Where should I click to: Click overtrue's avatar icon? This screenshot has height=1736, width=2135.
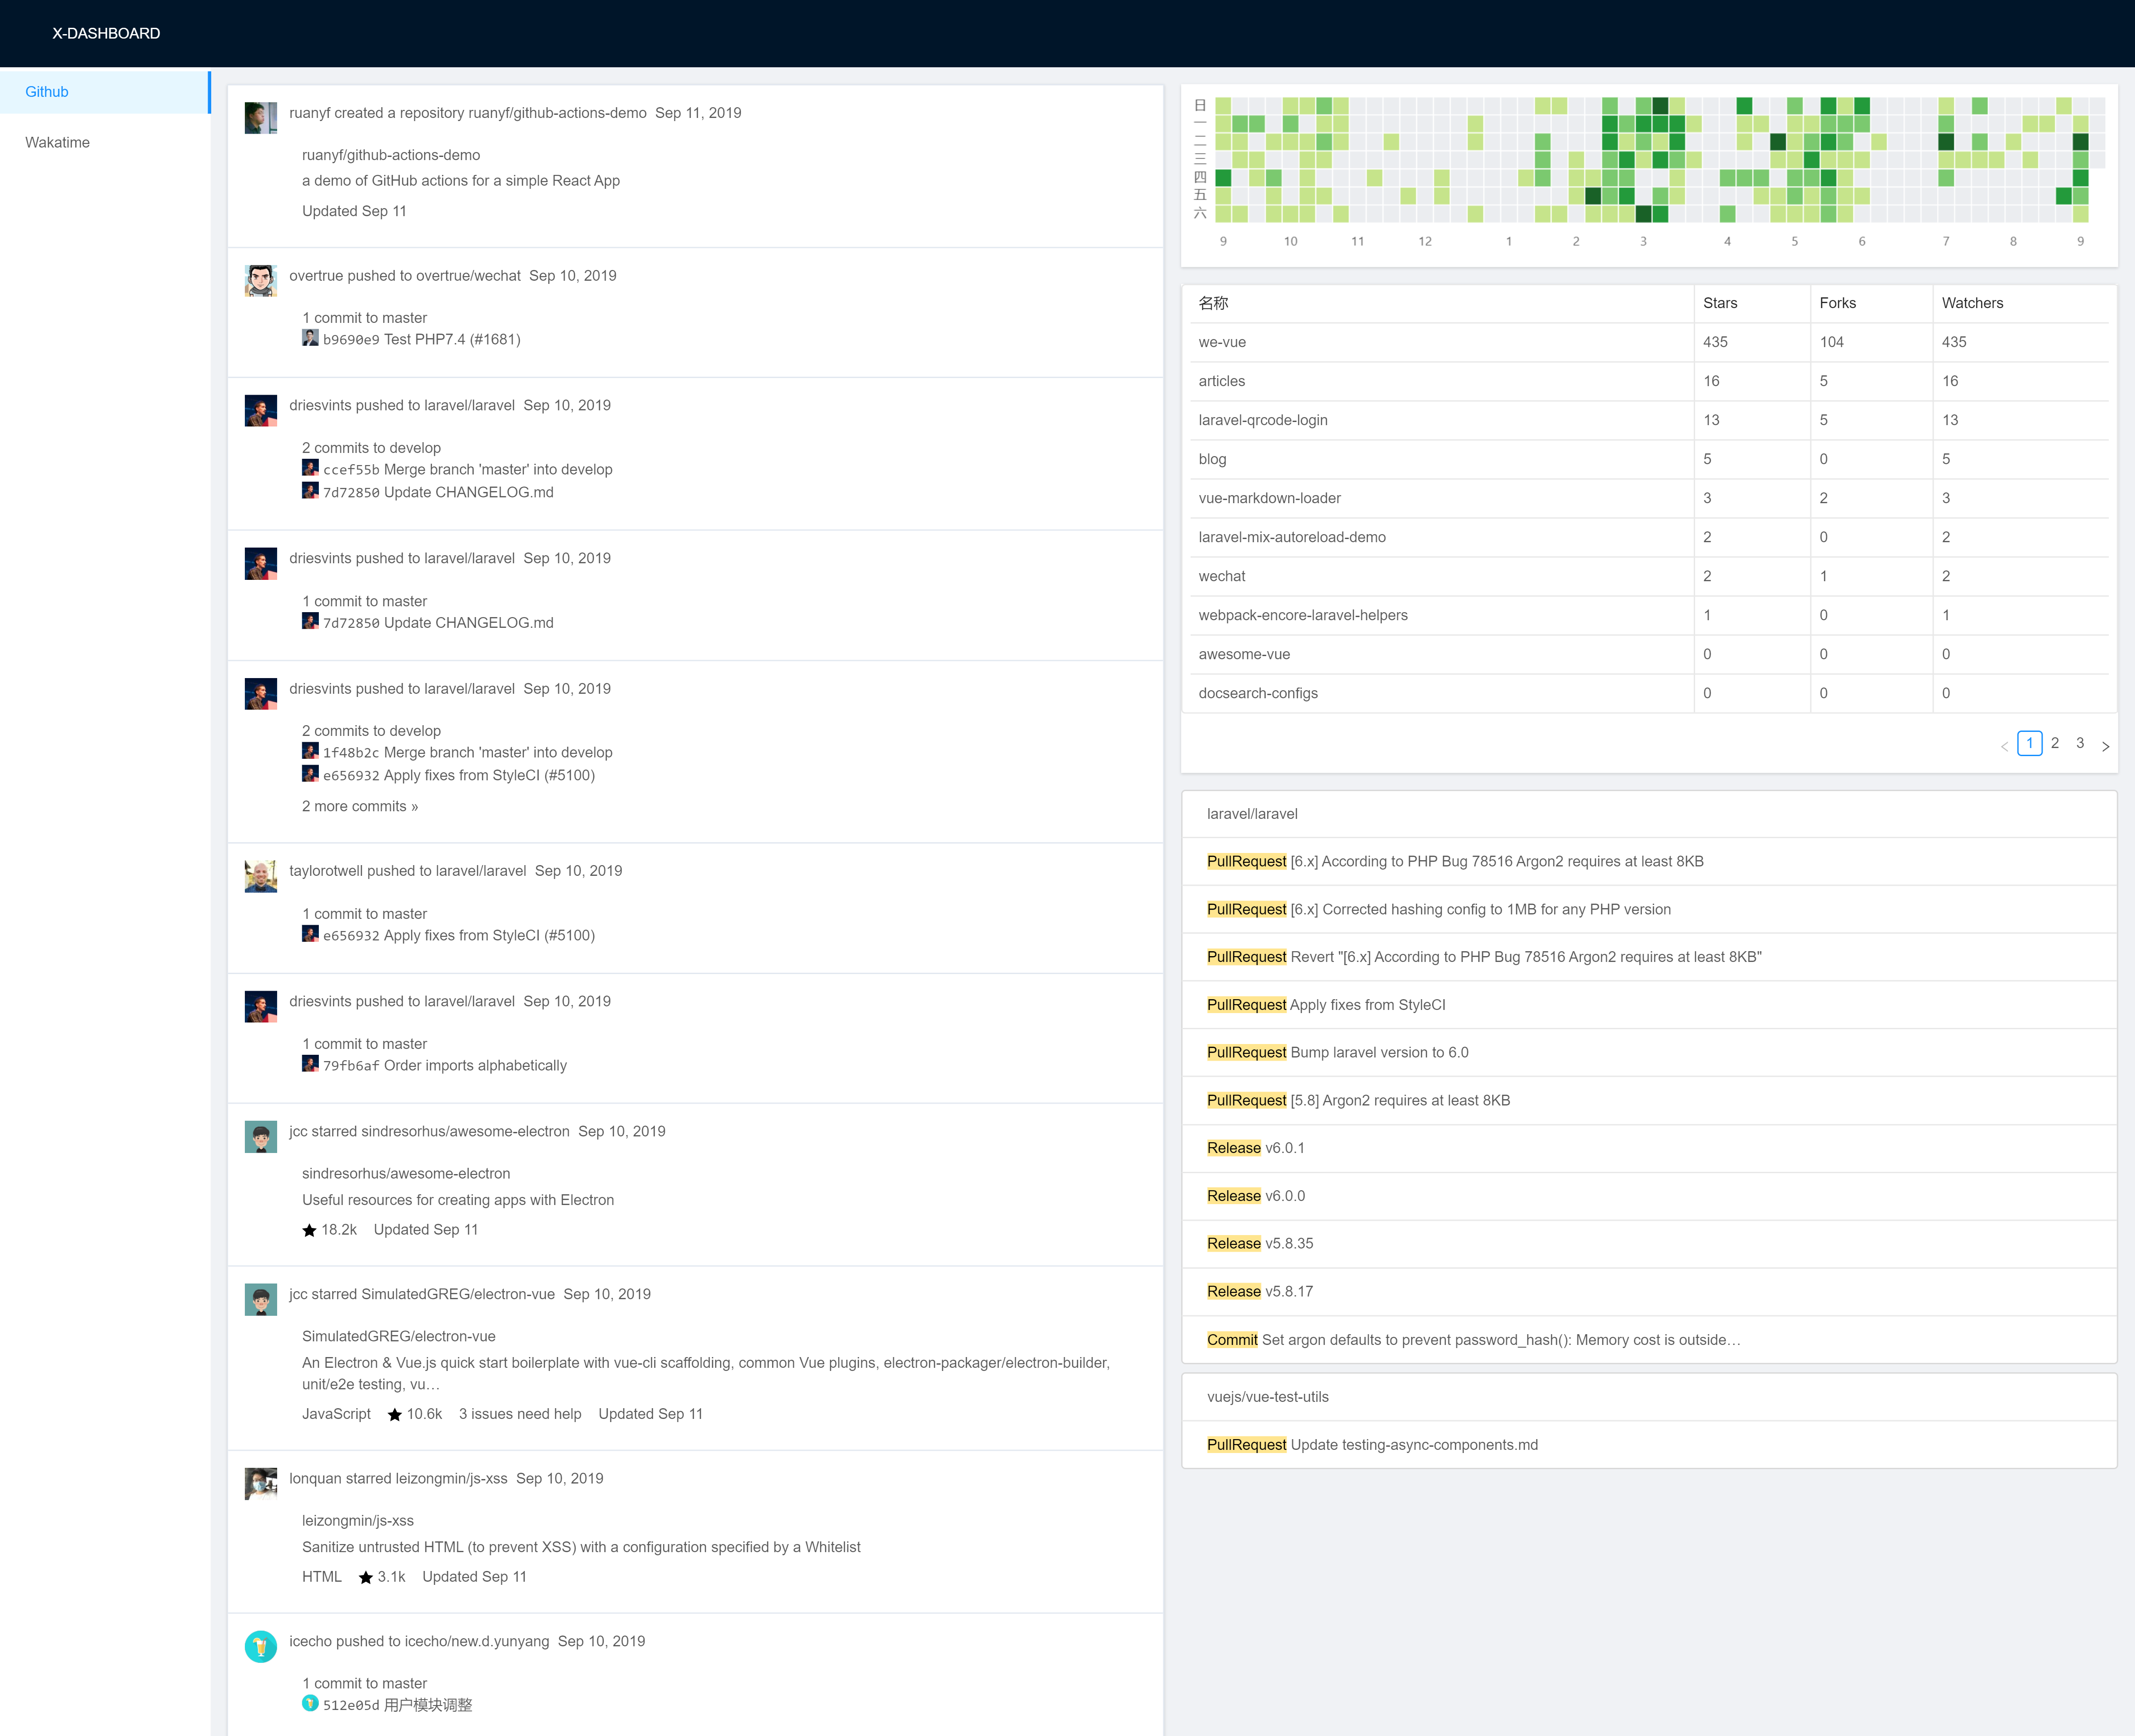(x=260, y=281)
